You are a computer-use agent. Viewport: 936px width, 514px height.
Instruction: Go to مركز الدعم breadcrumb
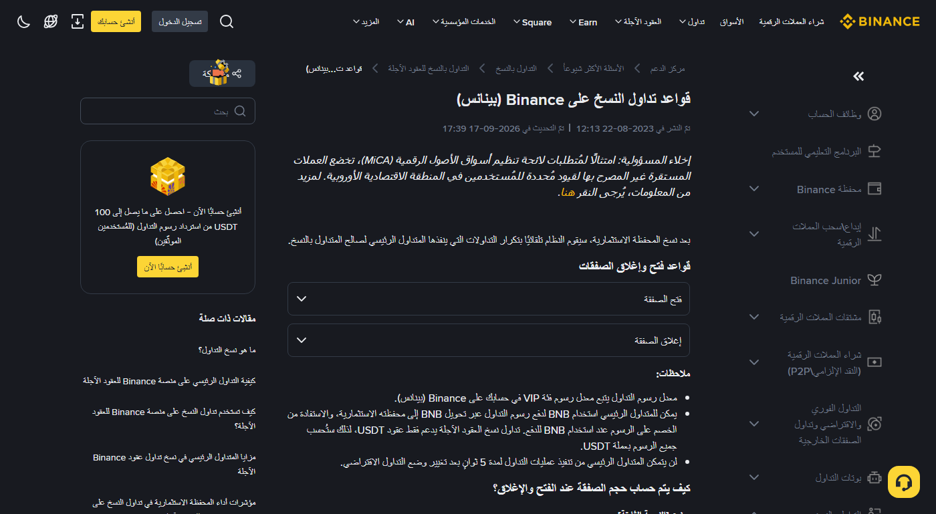(668, 68)
